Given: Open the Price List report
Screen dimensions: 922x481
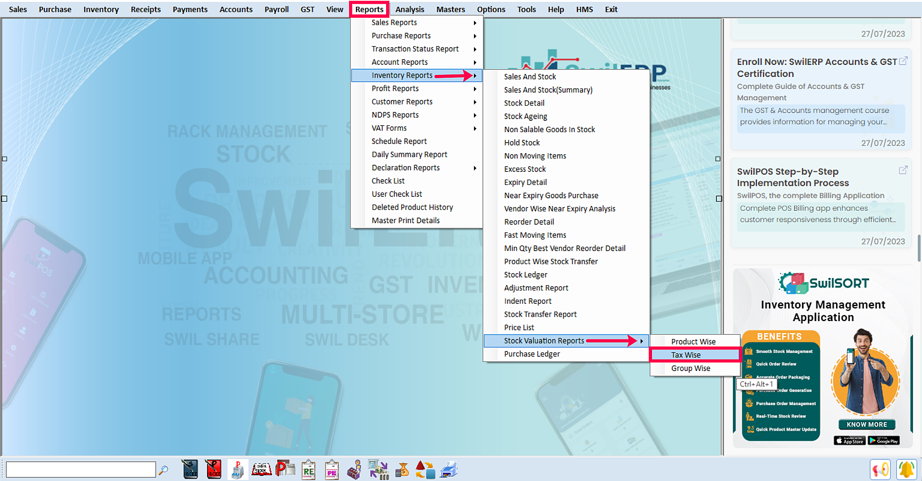Looking at the screenshot, I should click(x=566, y=327).
